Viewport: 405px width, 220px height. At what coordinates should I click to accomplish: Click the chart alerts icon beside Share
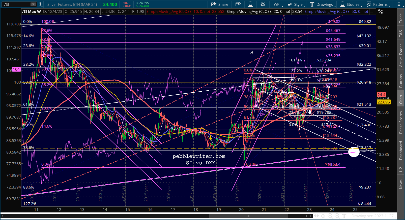coord(238,4)
